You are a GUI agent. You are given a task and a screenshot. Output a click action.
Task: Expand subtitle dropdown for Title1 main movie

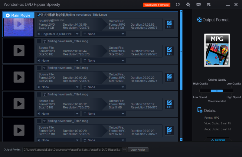pos(104,34)
